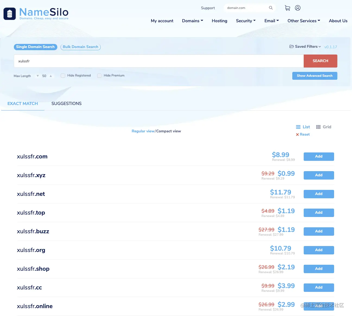Add xulssfr.net to cart
This screenshot has height=316, width=352.
pyautogui.click(x=319, y=194)
